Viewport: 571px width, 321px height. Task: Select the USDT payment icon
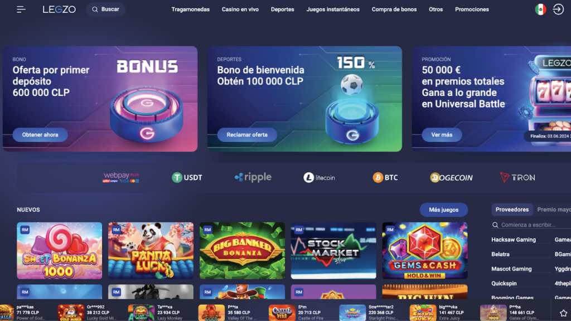click(x=187, y=178)
